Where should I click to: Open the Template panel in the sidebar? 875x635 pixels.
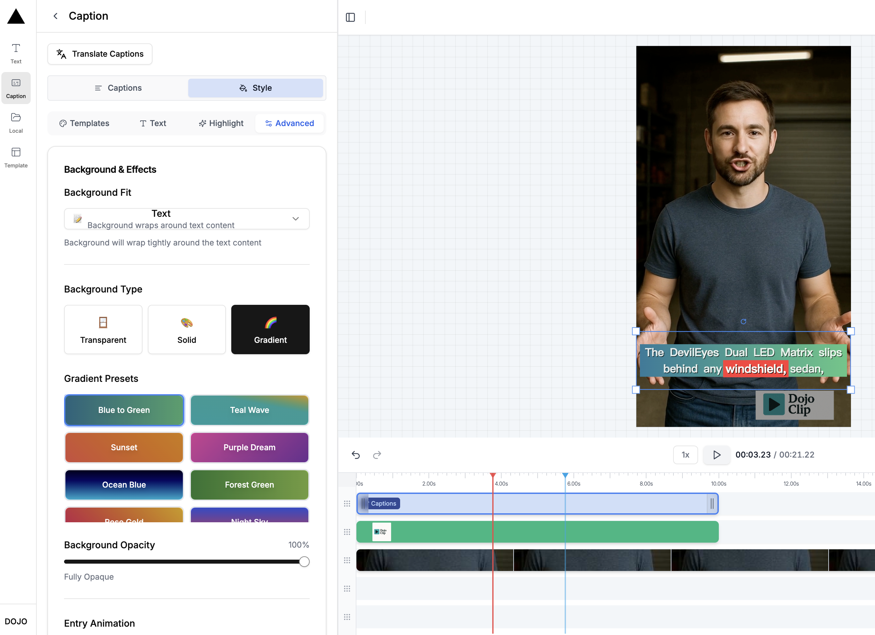click(x=16, y=157)
